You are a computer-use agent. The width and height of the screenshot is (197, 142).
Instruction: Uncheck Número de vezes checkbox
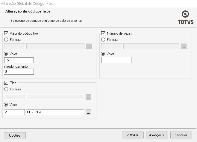[103, 33]
